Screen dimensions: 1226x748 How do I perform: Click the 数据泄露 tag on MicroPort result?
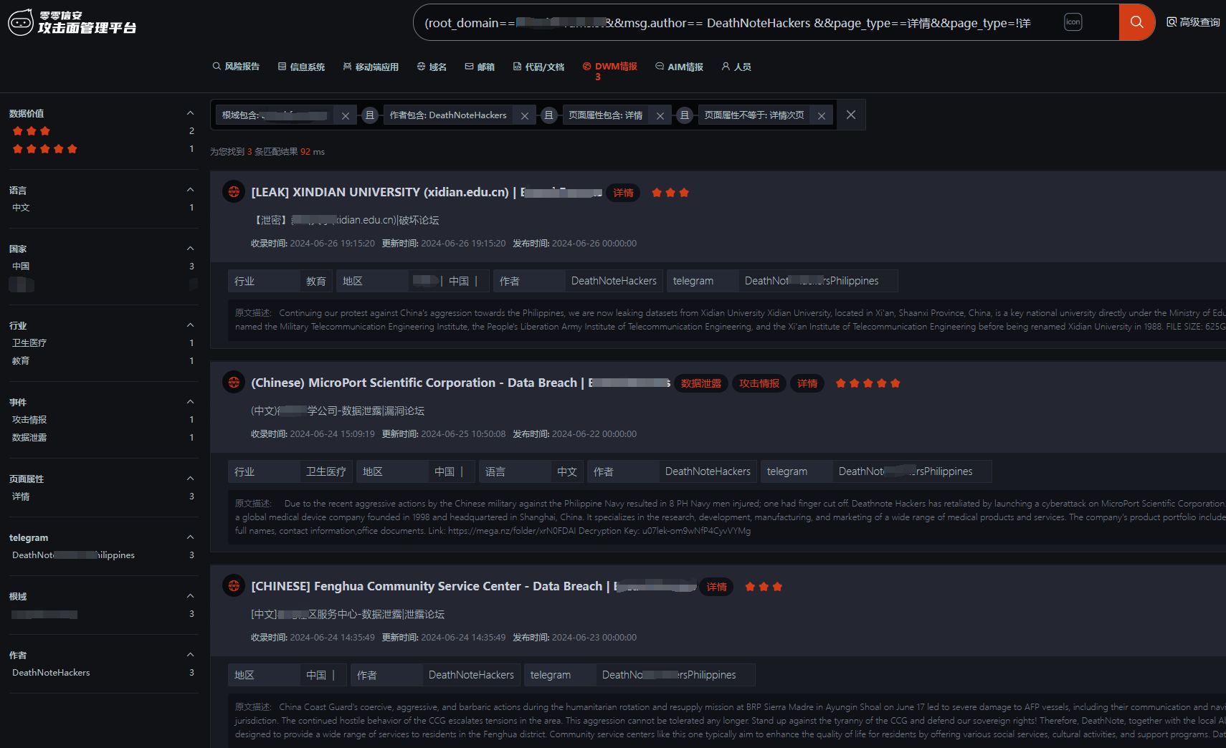tap(700, 383)
